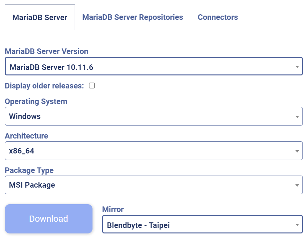Click the Download button
308x238 pixels.
48,218
